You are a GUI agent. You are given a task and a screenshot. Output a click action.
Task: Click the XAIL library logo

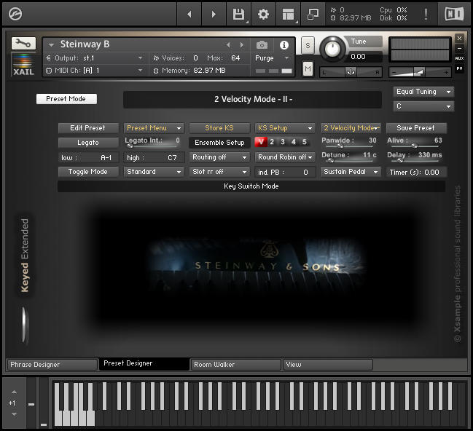[23, 65]
